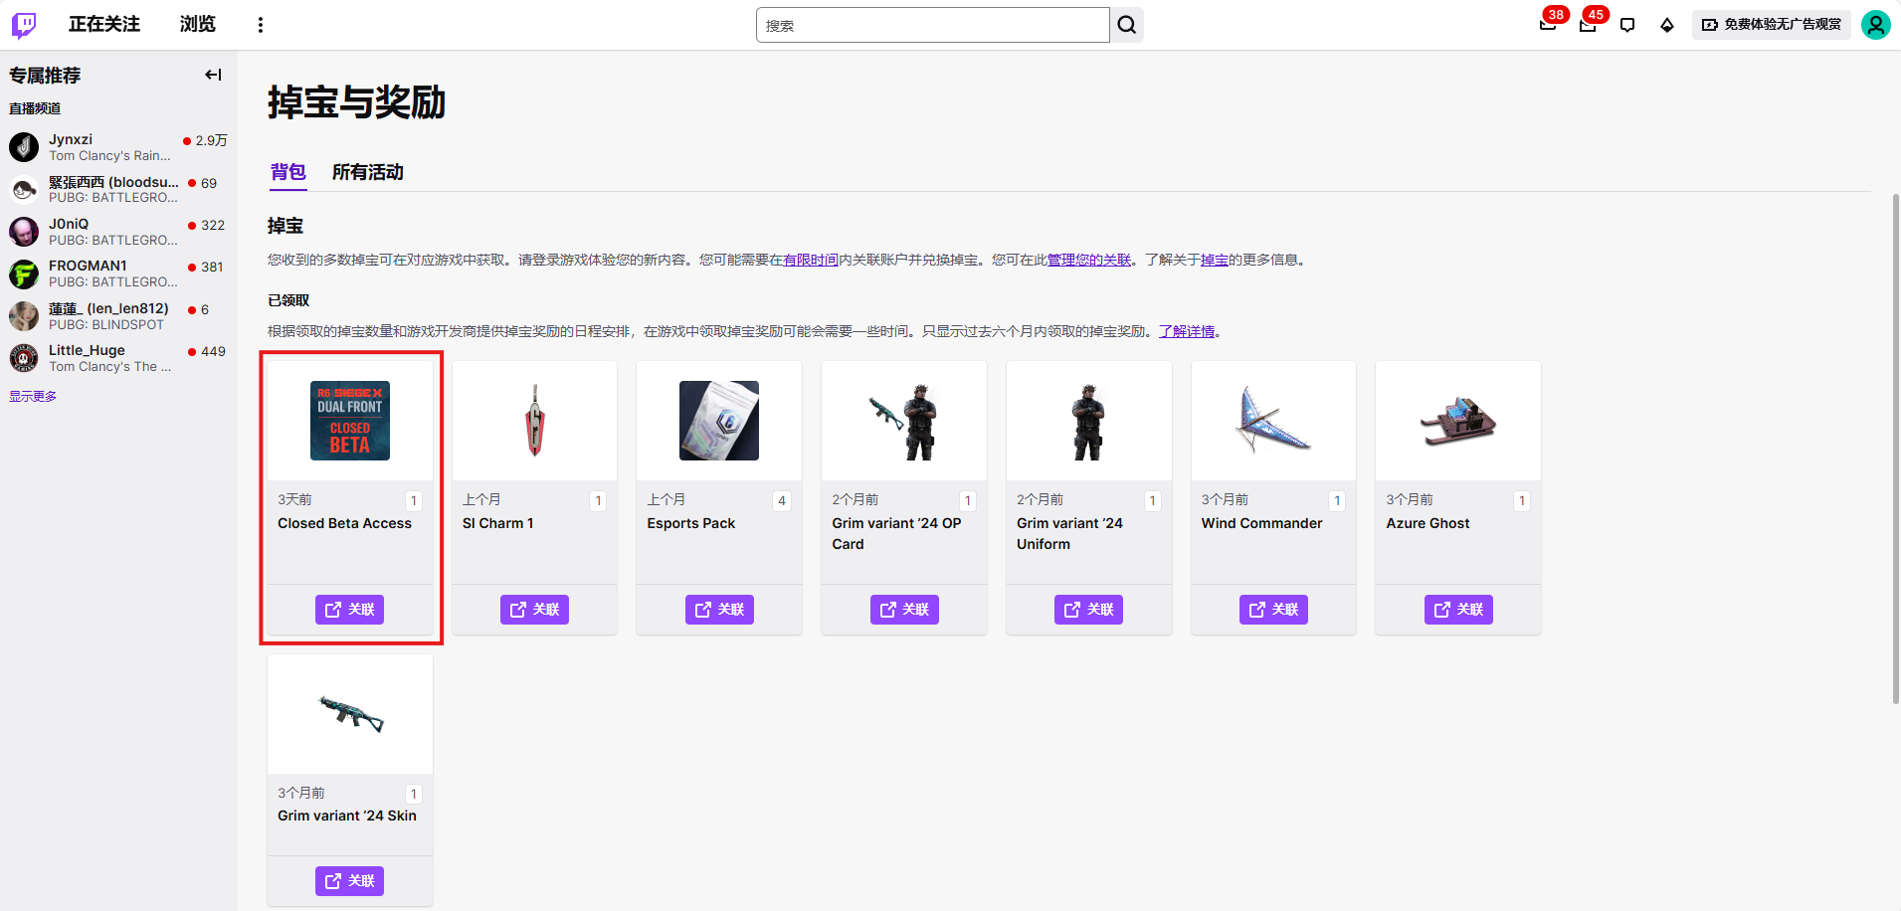Select Jynxzi channel name
This screenshot has width=1901, height=911.
point(71,139)
